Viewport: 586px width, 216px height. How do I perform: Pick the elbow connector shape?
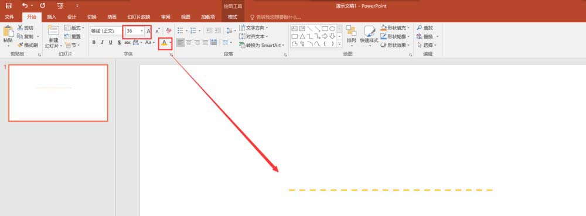(x=309, y=36)
